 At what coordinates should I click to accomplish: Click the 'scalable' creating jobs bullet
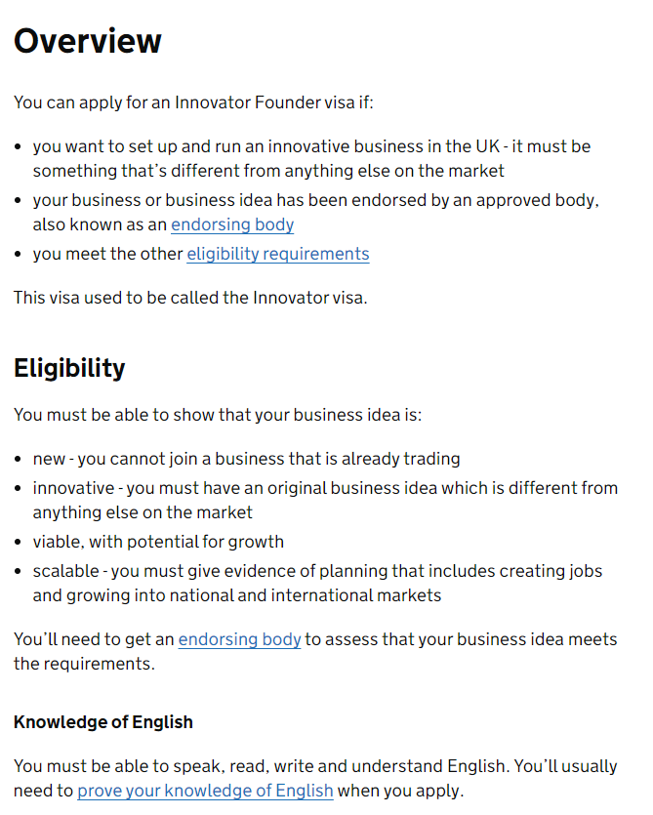(x=317, y=583)
